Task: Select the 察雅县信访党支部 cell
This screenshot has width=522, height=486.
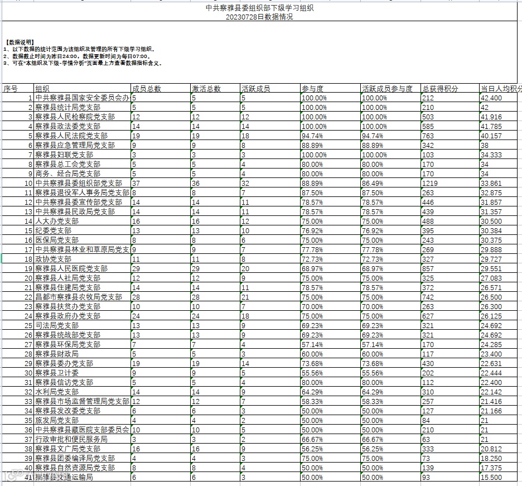Action: point(82,383)
